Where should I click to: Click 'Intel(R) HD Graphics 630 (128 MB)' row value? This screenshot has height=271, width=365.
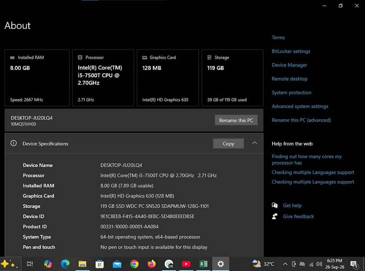[137, 196]
